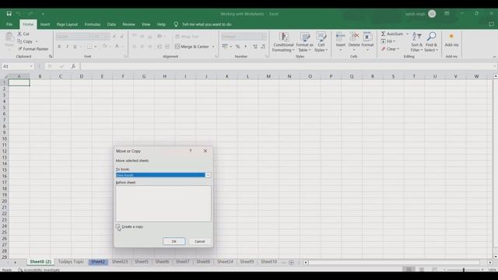The image size is (498, 280).
Task: Click in the formula bar
Action: click(x=287, y=66)
